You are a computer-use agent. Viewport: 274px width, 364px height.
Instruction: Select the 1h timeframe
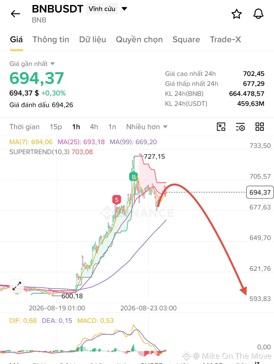76,127
